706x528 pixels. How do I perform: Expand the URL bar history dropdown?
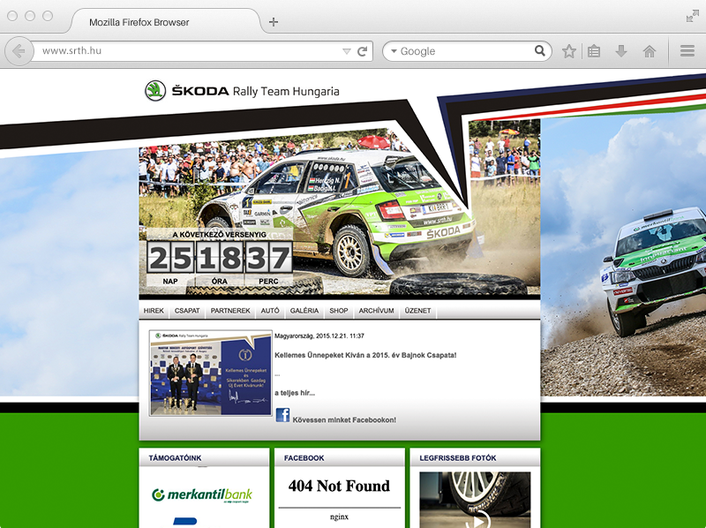[x=347, y=52]
